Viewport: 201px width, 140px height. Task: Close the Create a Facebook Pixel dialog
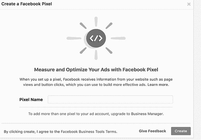click(x=189, y=4)
